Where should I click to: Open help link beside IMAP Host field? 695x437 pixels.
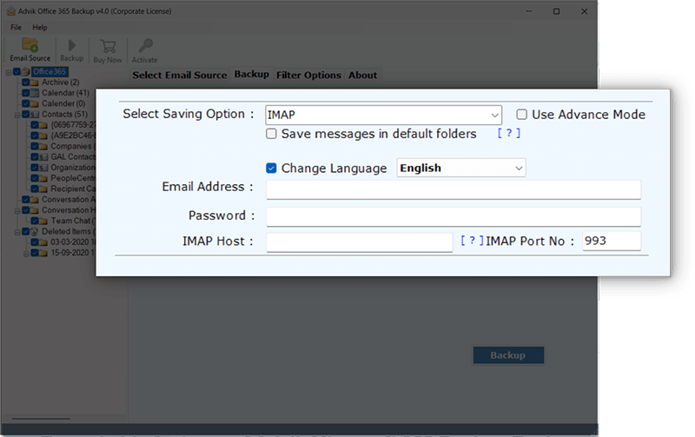click(472, 240)
